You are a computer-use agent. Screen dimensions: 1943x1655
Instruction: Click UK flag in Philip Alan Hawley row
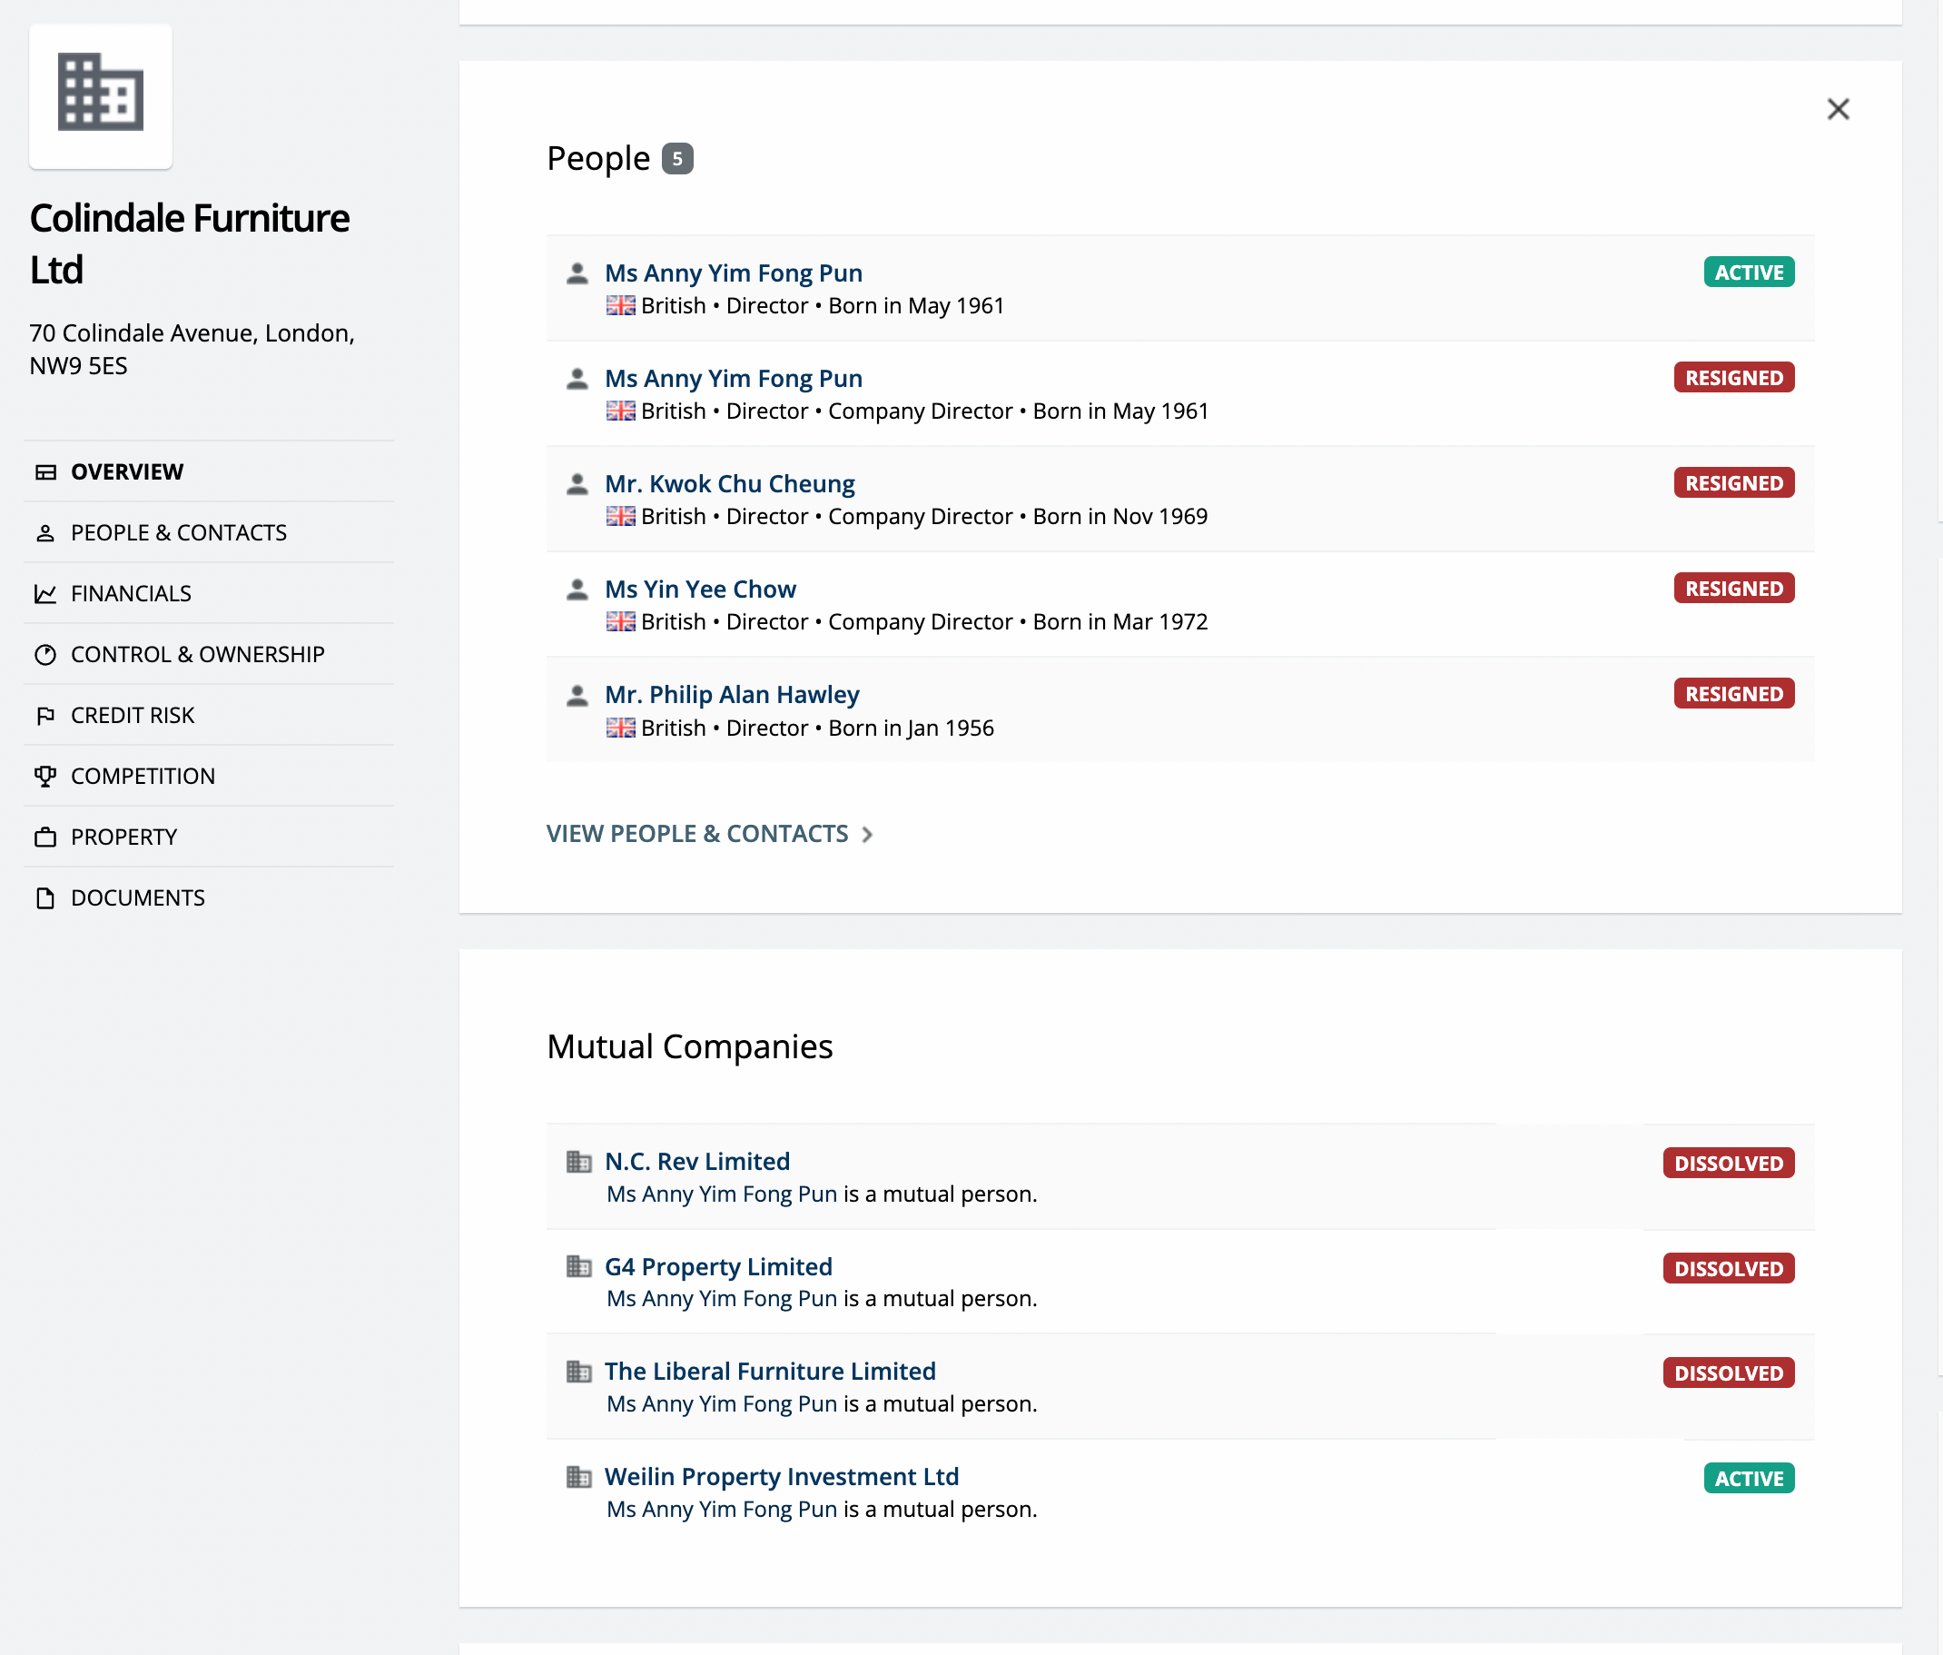(621, 728)
